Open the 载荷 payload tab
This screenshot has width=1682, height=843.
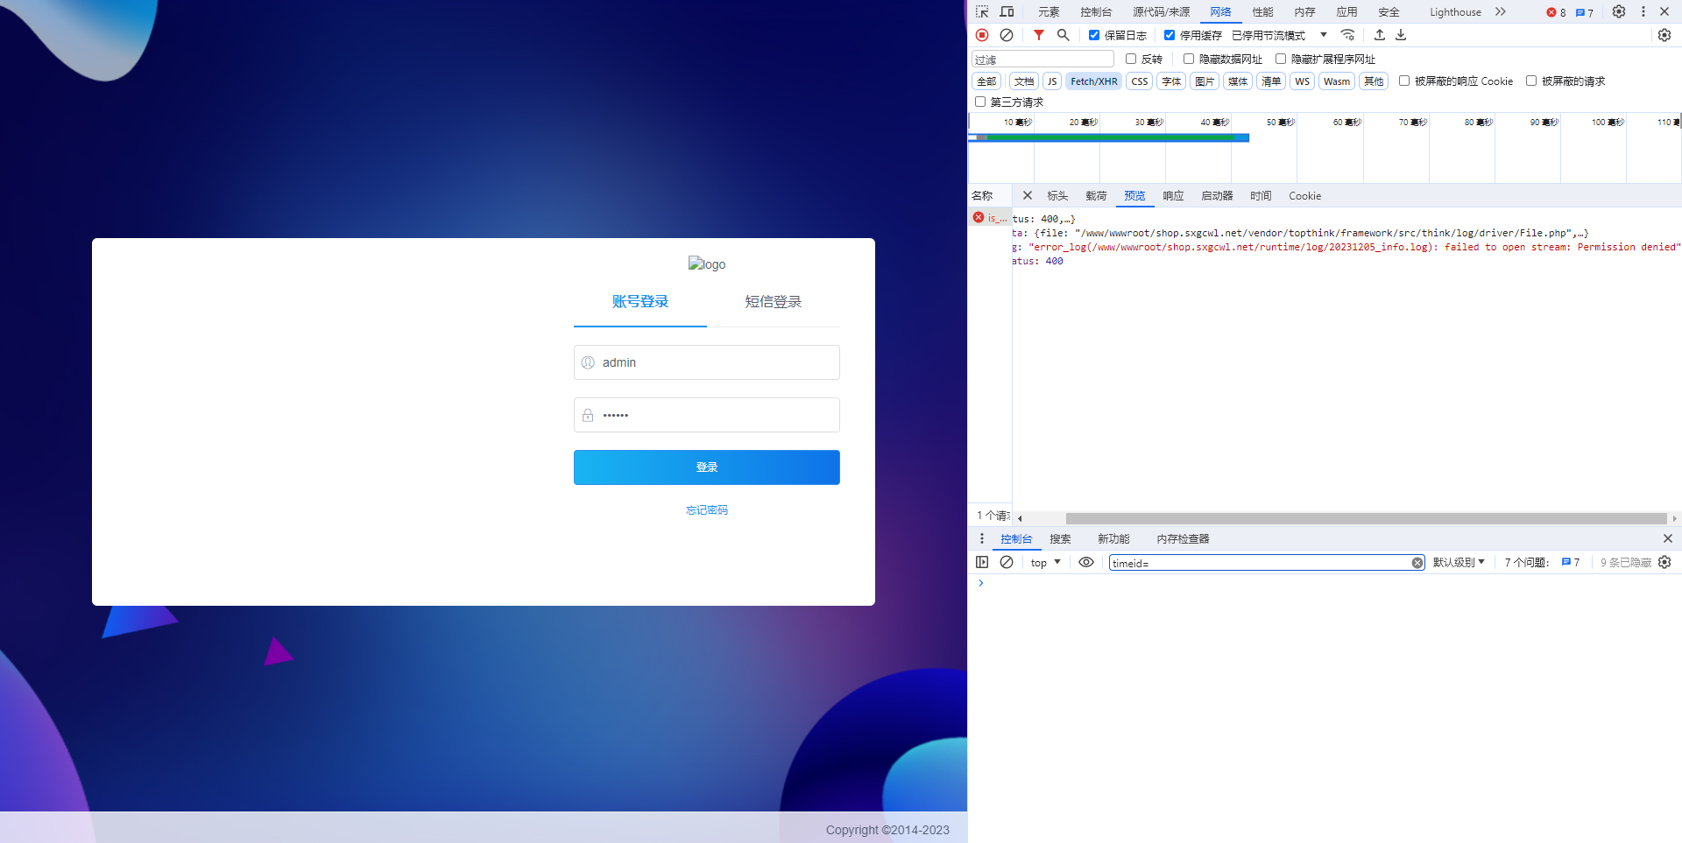point(1096,195)
